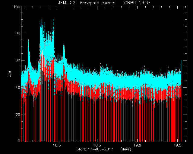Click the 0 label on the y-axis
Viewport: 193px width, 154px height.
tap(19, 140)
